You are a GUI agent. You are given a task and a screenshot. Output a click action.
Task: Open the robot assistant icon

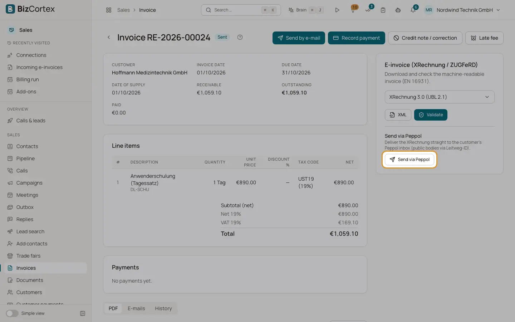point(398,10)
